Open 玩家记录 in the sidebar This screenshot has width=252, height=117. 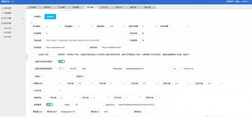(x=8, y=28)
